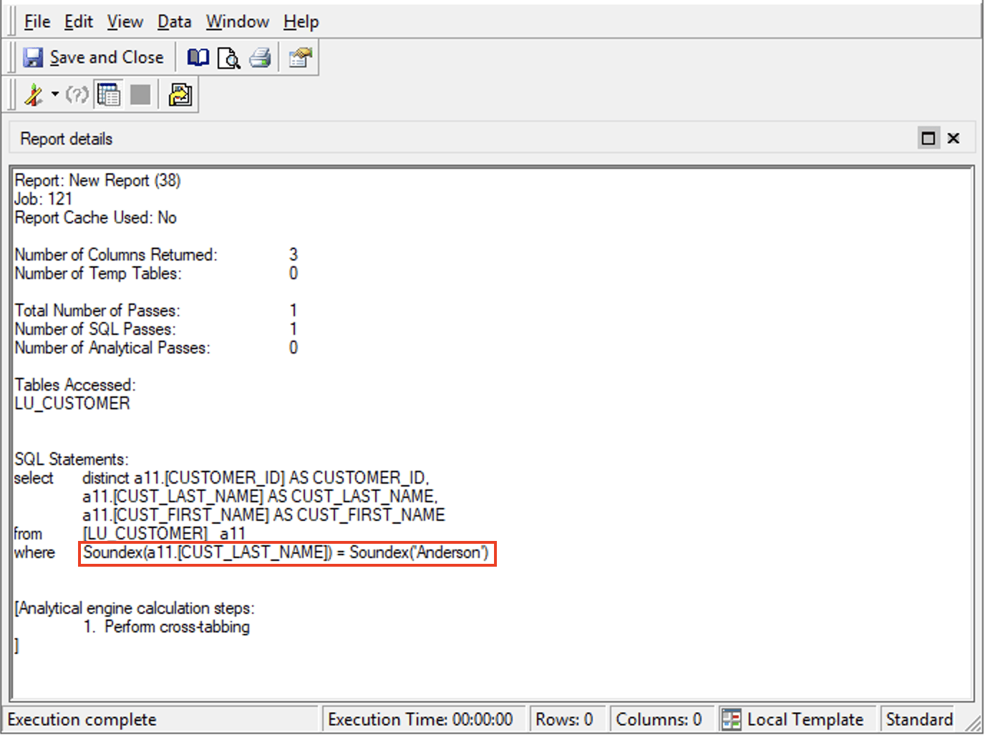
Task: Open the Data menu
Action: pyautogui.click(x=174, y=21)
